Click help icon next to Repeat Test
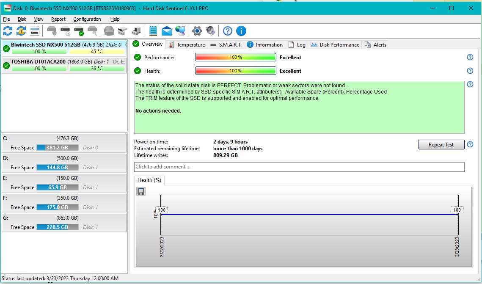Image resolution: width=482 pixels, height=284 pixels. pyautogui.click(x=470, y=144)
